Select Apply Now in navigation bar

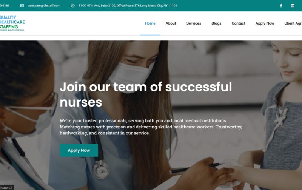(265, 23)
